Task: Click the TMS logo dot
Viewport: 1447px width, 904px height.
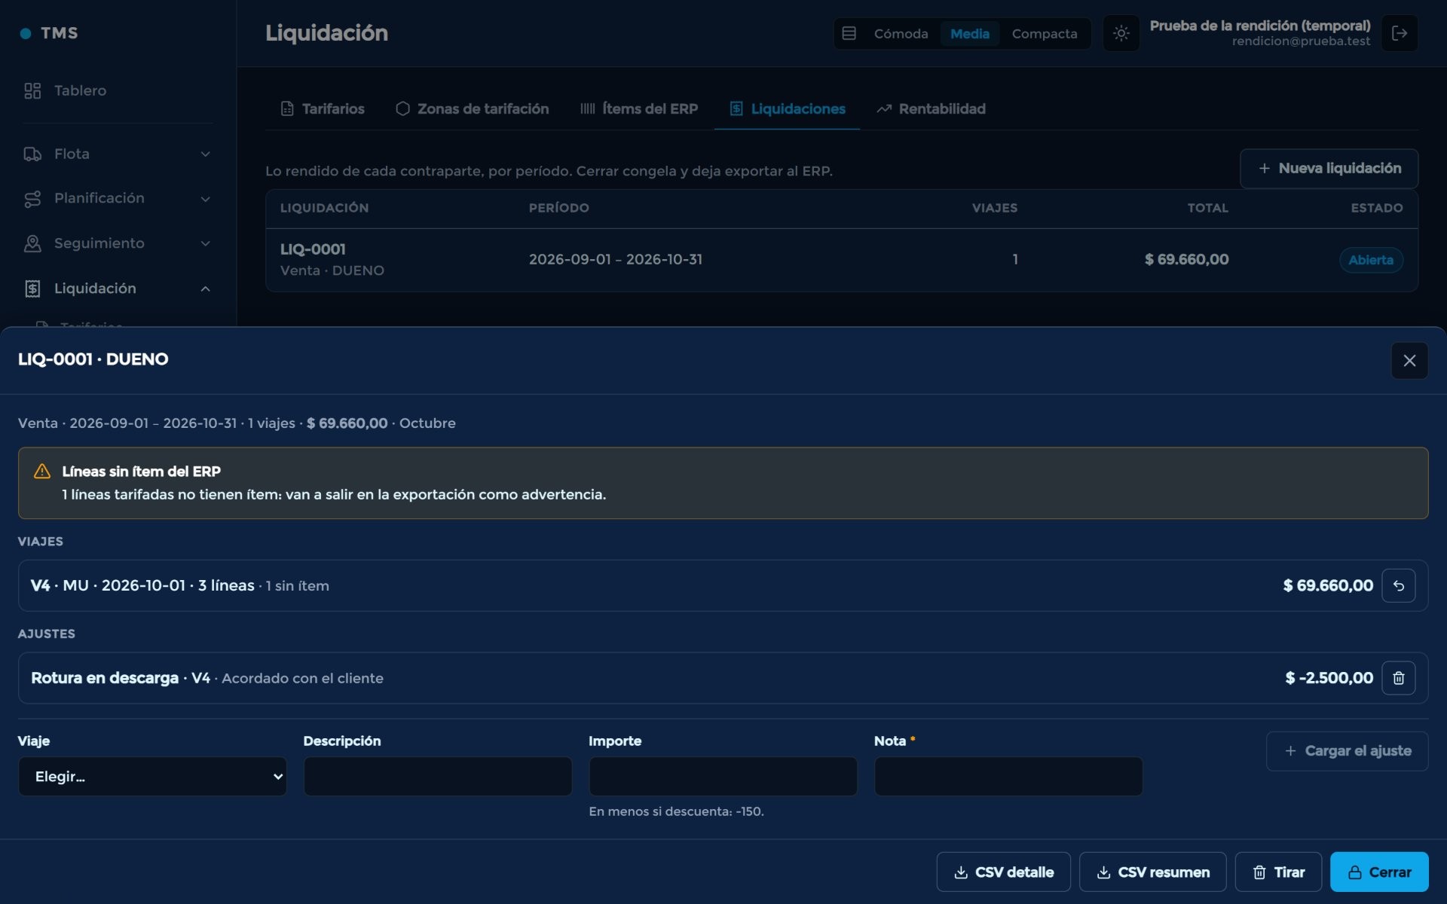Action: [x=26, y=33]
